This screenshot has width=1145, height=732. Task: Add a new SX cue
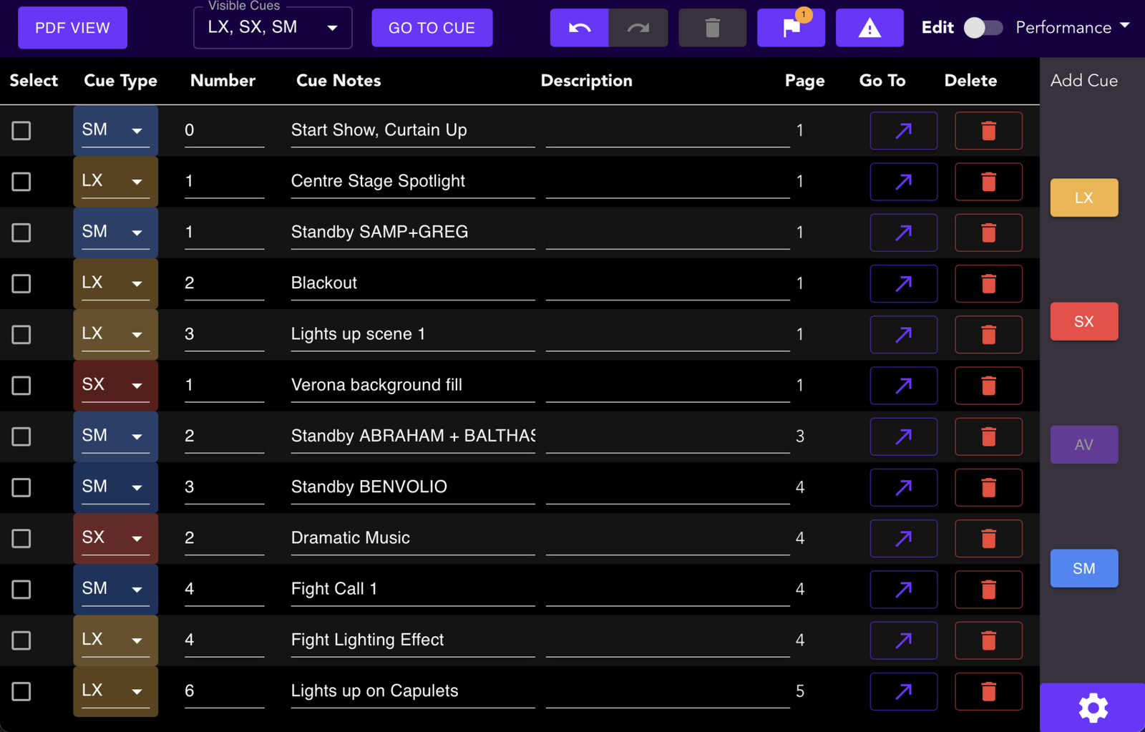pos(1083,321)
